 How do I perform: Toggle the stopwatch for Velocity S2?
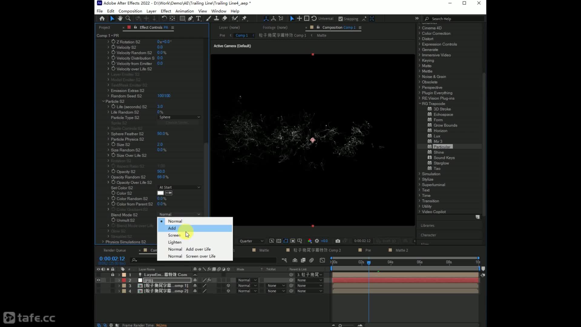pos(113,47)
